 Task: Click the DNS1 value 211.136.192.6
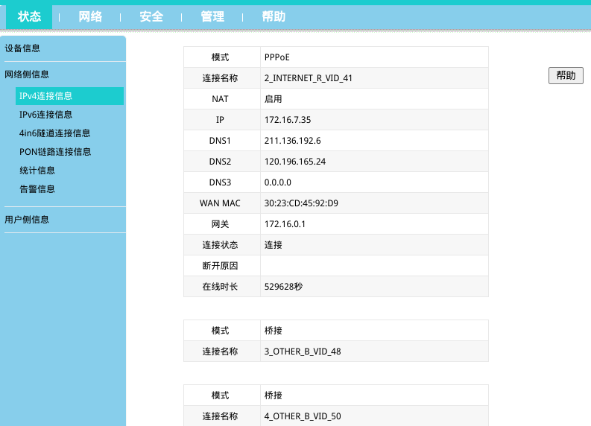[292, 141]
